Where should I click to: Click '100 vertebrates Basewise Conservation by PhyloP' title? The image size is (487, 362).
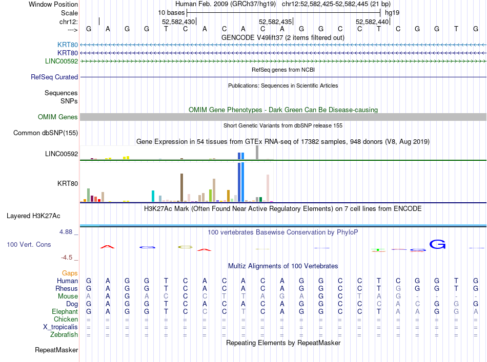(x=283, y=232)
